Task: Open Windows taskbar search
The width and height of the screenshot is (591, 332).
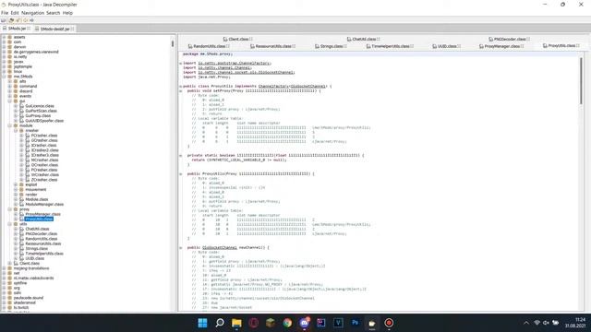Action: click(220, 323)
